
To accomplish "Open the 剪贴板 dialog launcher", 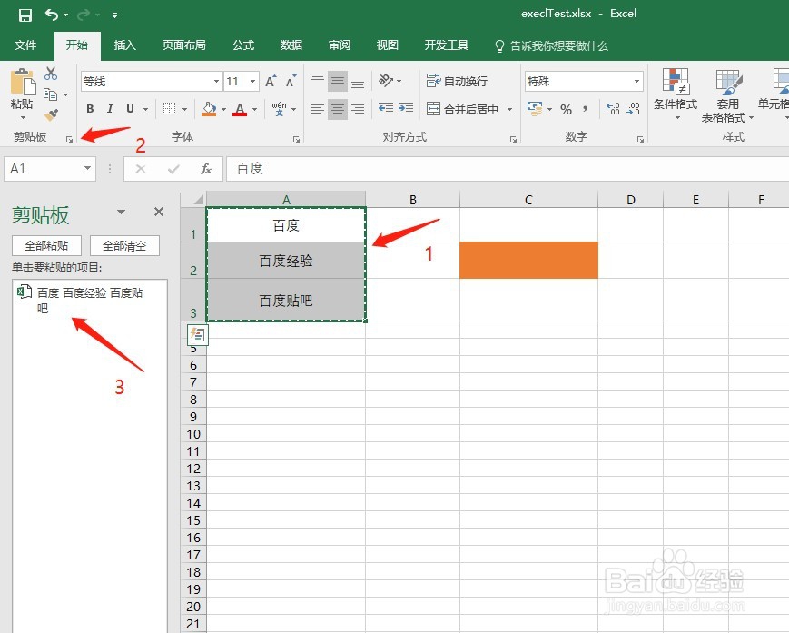I will pos(69,139).
